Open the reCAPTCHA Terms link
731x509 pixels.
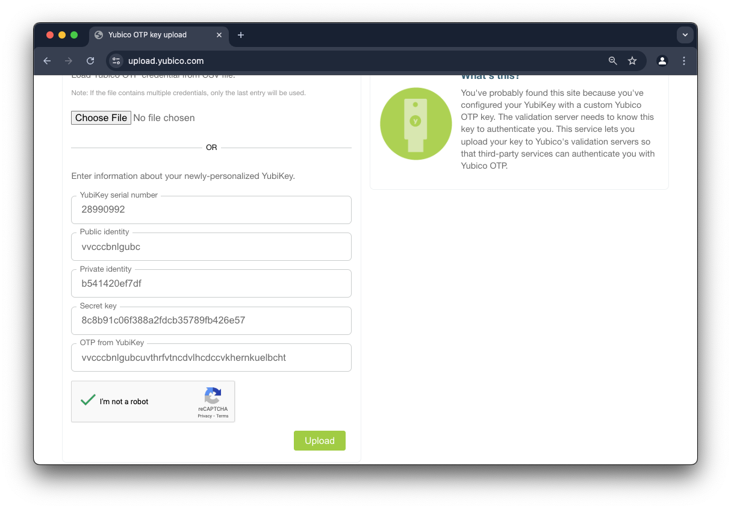click(222, 416)
